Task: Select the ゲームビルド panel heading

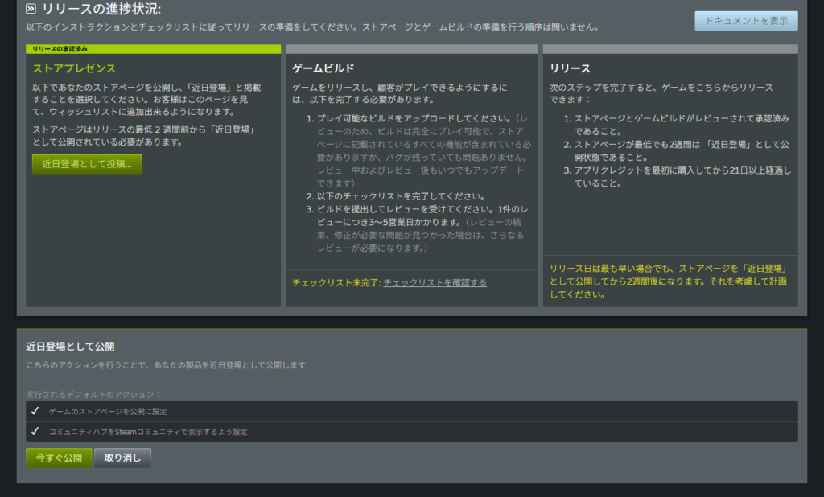Action: point(323,68)
